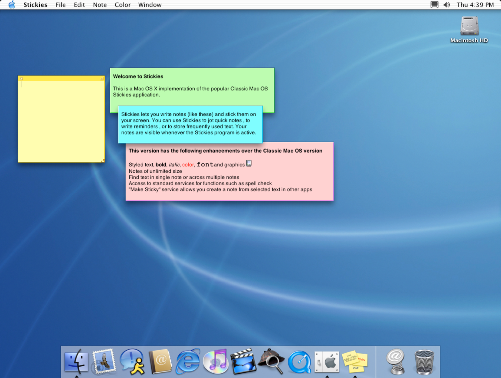This screenshot has height=378, width=501.
Task: Toggle the yellow note's zoom triangle
Action: 102,79
